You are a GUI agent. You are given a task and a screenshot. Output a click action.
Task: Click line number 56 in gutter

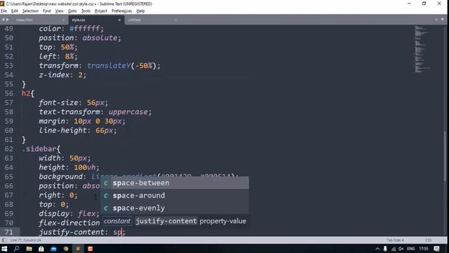[9, 93]
